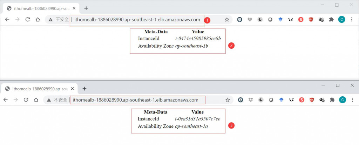Screen dimensions: 359x145
Task: Bookmark the page with star in upper window
Action: [227, 20]
